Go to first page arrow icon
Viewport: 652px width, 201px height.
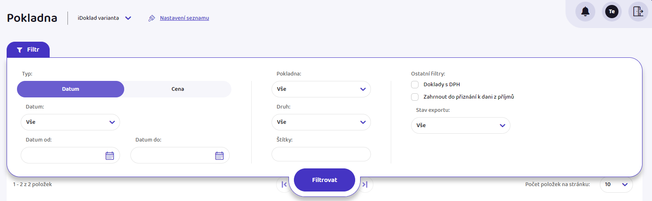[x=284, y=184]
